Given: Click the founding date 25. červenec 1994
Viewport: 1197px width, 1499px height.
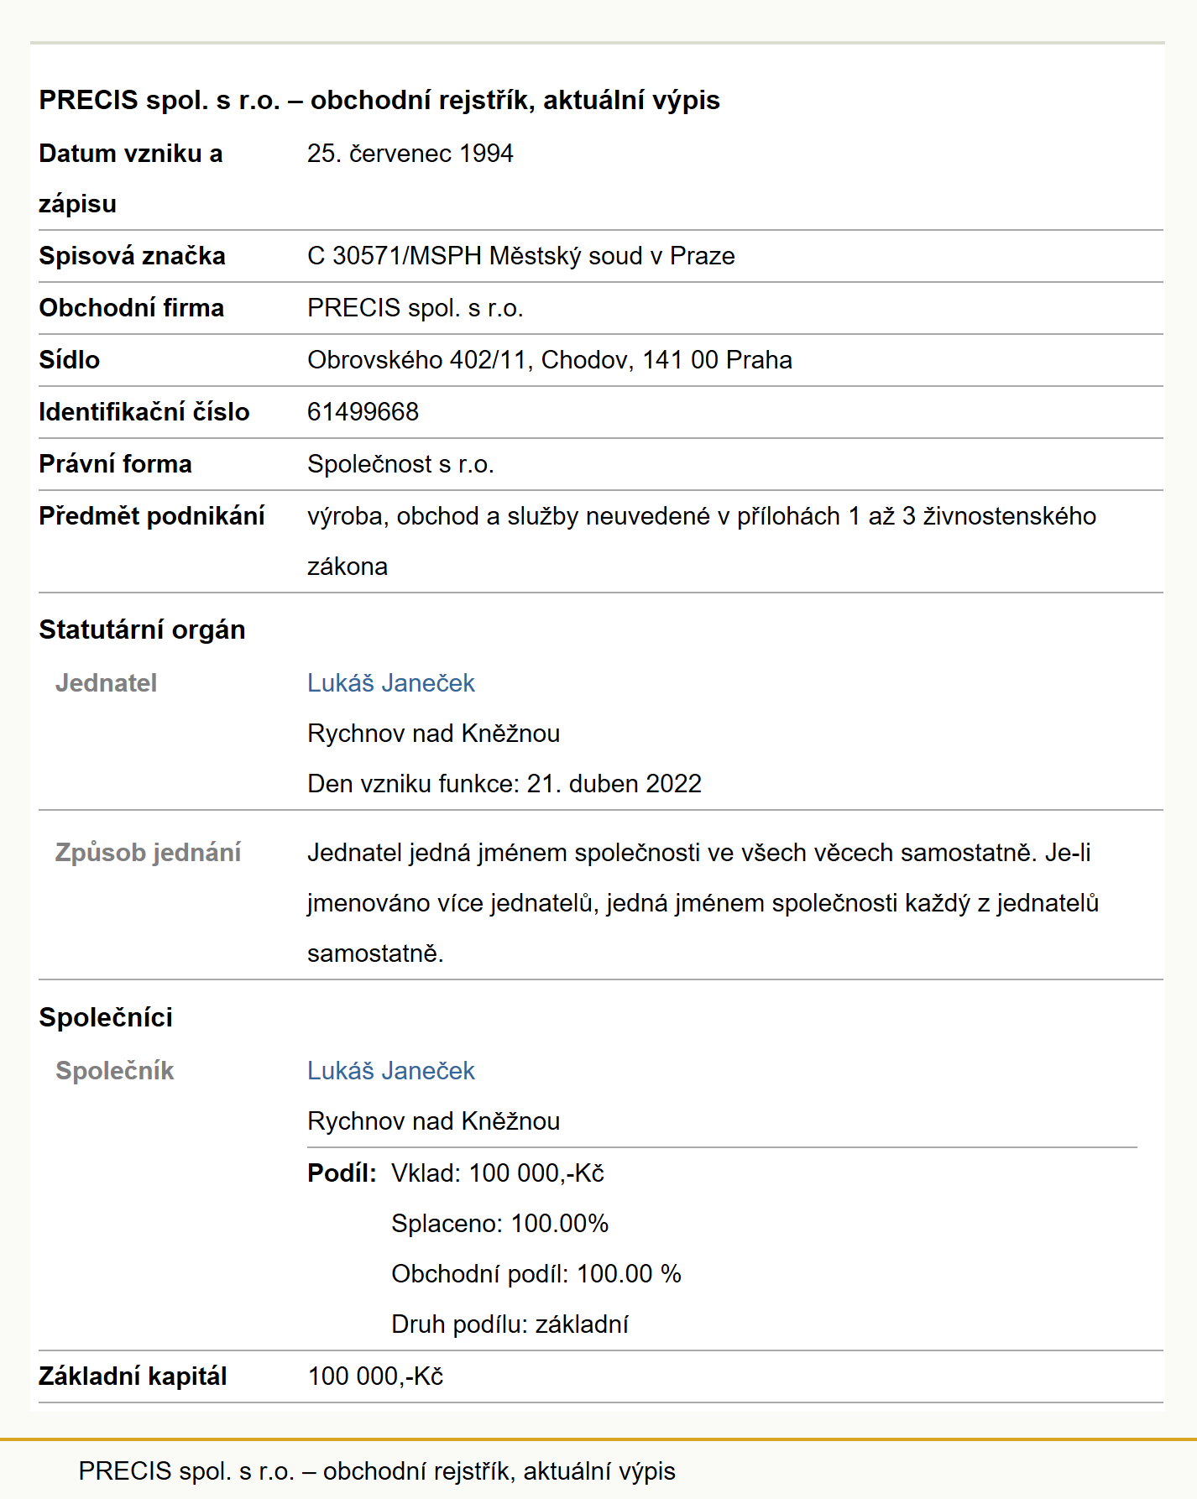Looking at the screenshot, I should (x=410, y=154).
